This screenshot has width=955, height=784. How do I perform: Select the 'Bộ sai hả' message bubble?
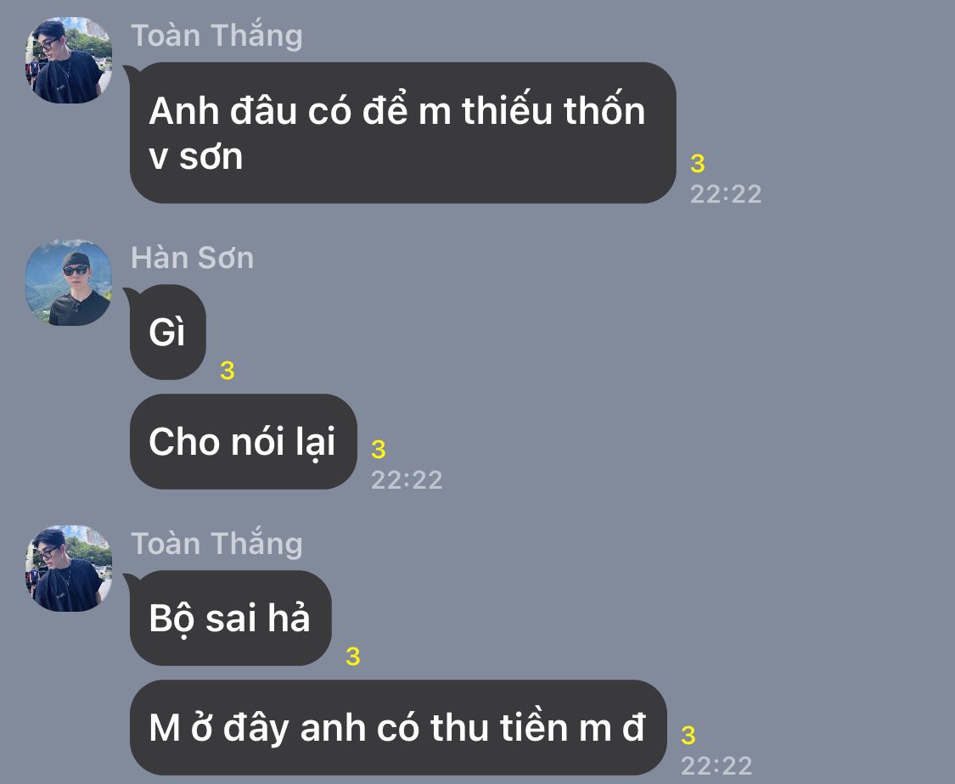pos(230,618)
